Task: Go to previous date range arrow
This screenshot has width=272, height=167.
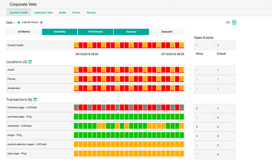Action: coord(19,22)
